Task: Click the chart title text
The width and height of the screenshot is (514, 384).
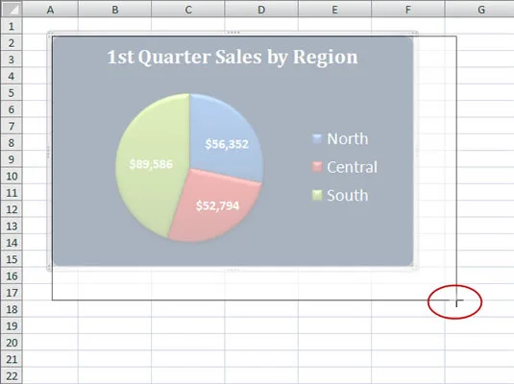Action: (233, 57)
